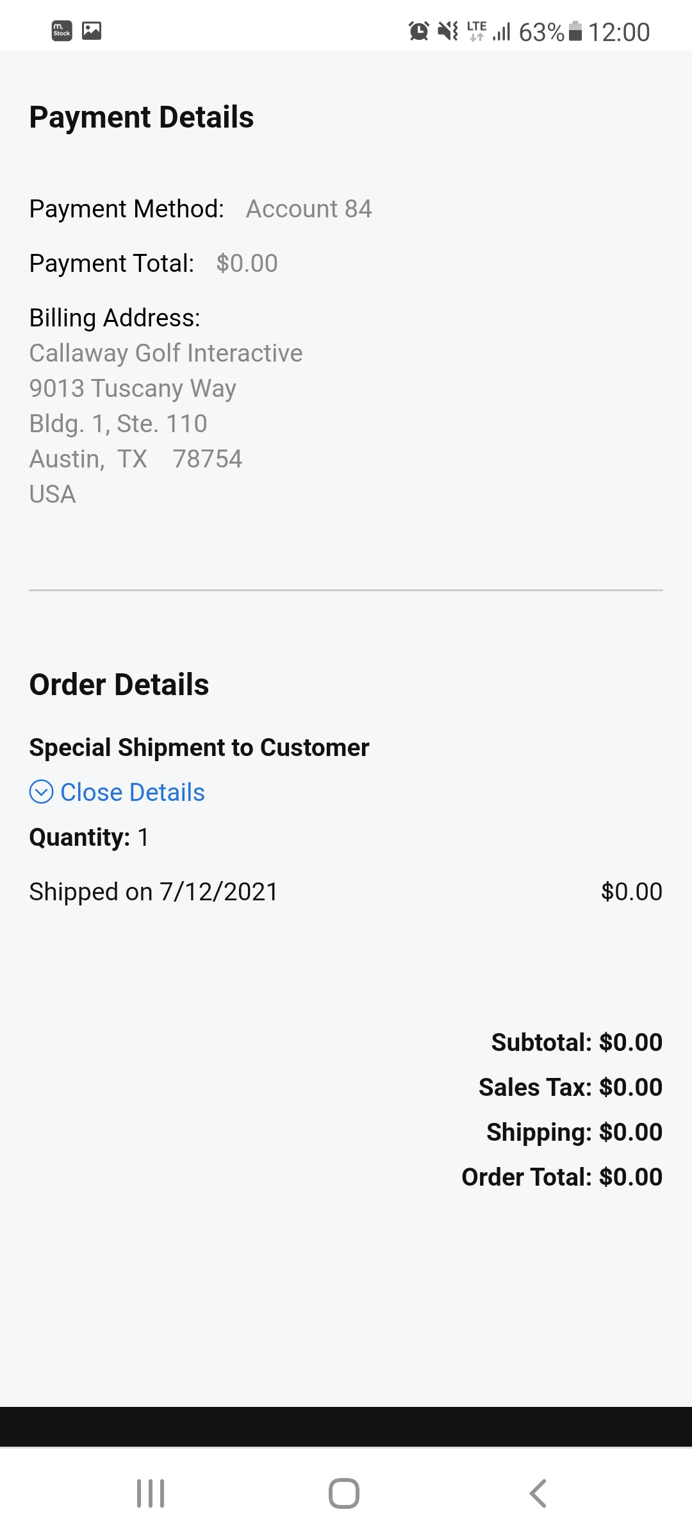This screenshot has height=1539, width=692.
Task: Tap the Account 84 payment method
Action: (x=309, y=209)
